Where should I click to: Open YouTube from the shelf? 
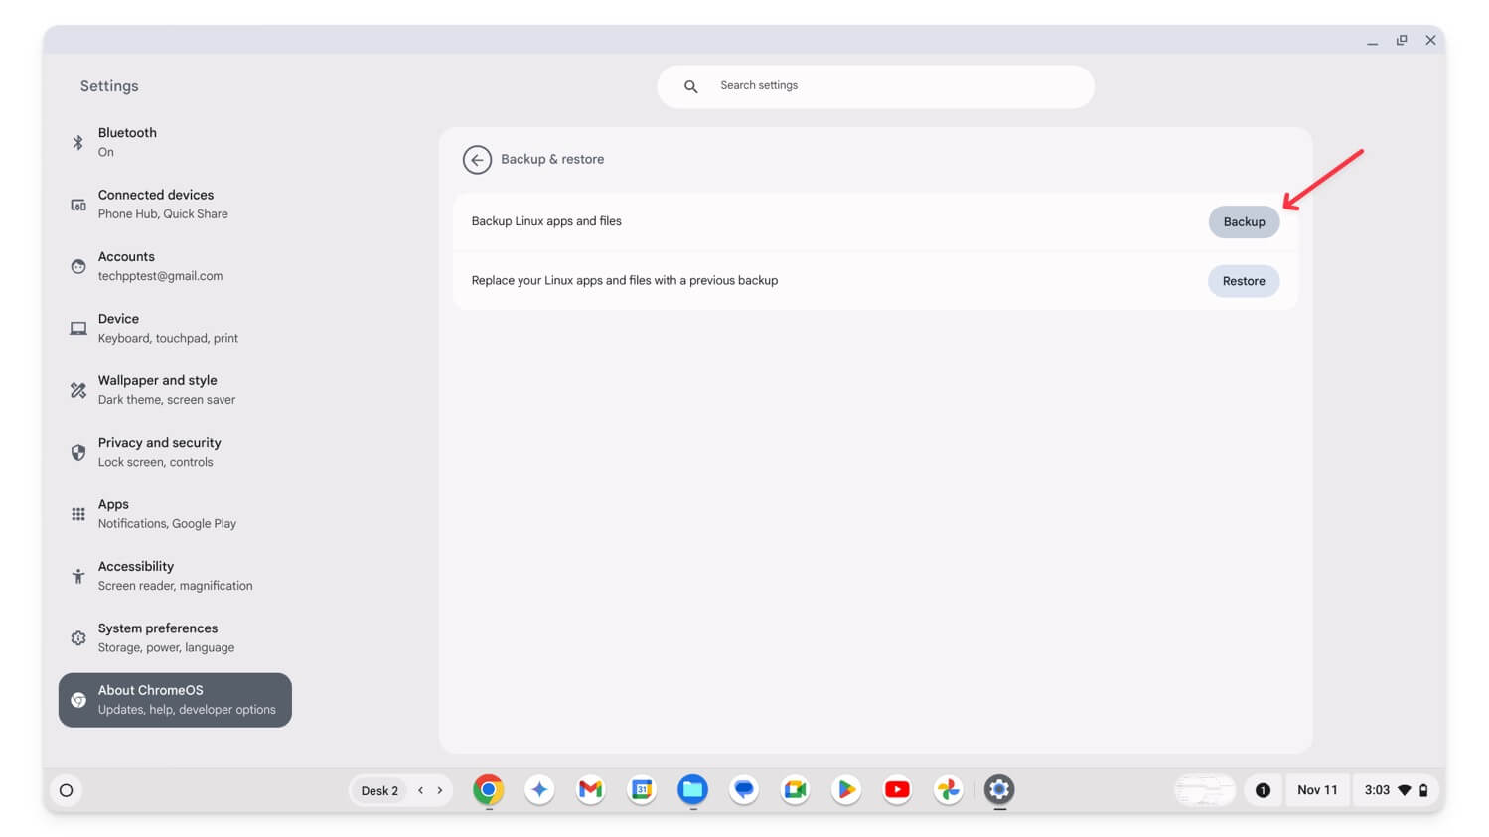897,790
